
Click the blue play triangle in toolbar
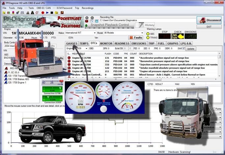[47, 13]
